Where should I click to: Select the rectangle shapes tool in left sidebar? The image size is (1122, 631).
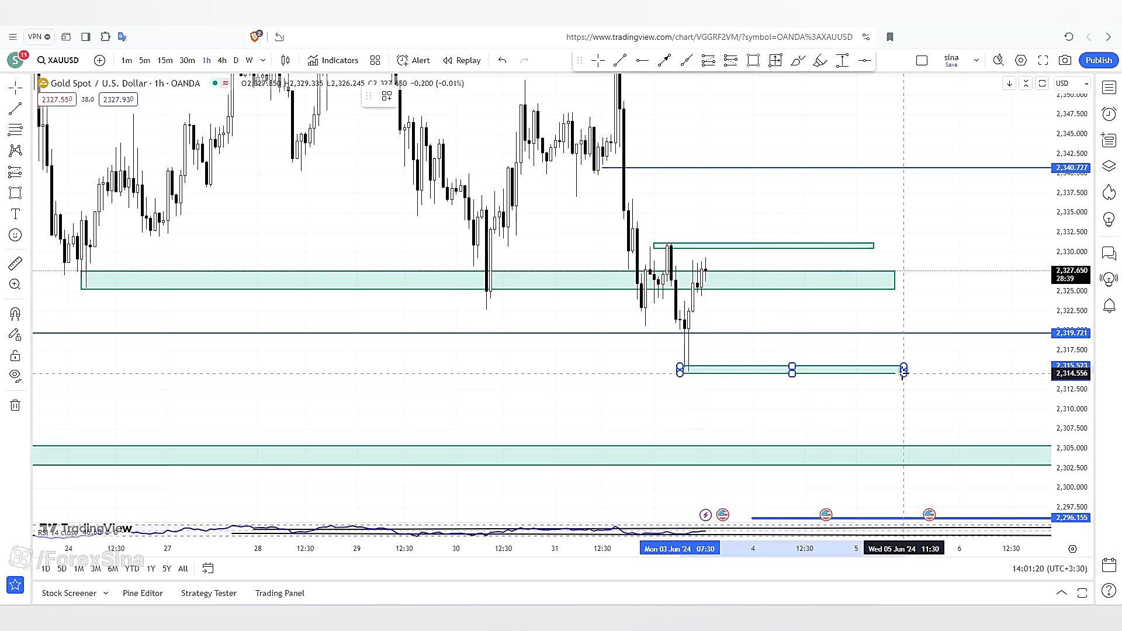click(15, 193)
